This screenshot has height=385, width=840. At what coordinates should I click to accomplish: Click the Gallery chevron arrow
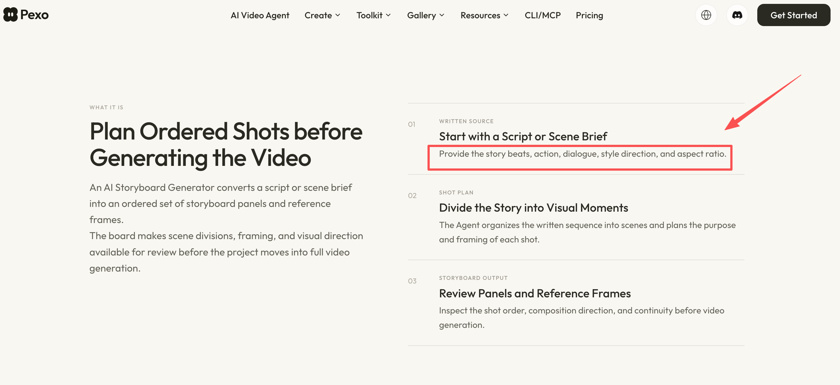pyautogui.click(x=442, y=15)
